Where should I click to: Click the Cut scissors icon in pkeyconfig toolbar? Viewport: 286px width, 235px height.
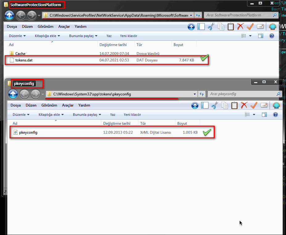coord(215,105)
